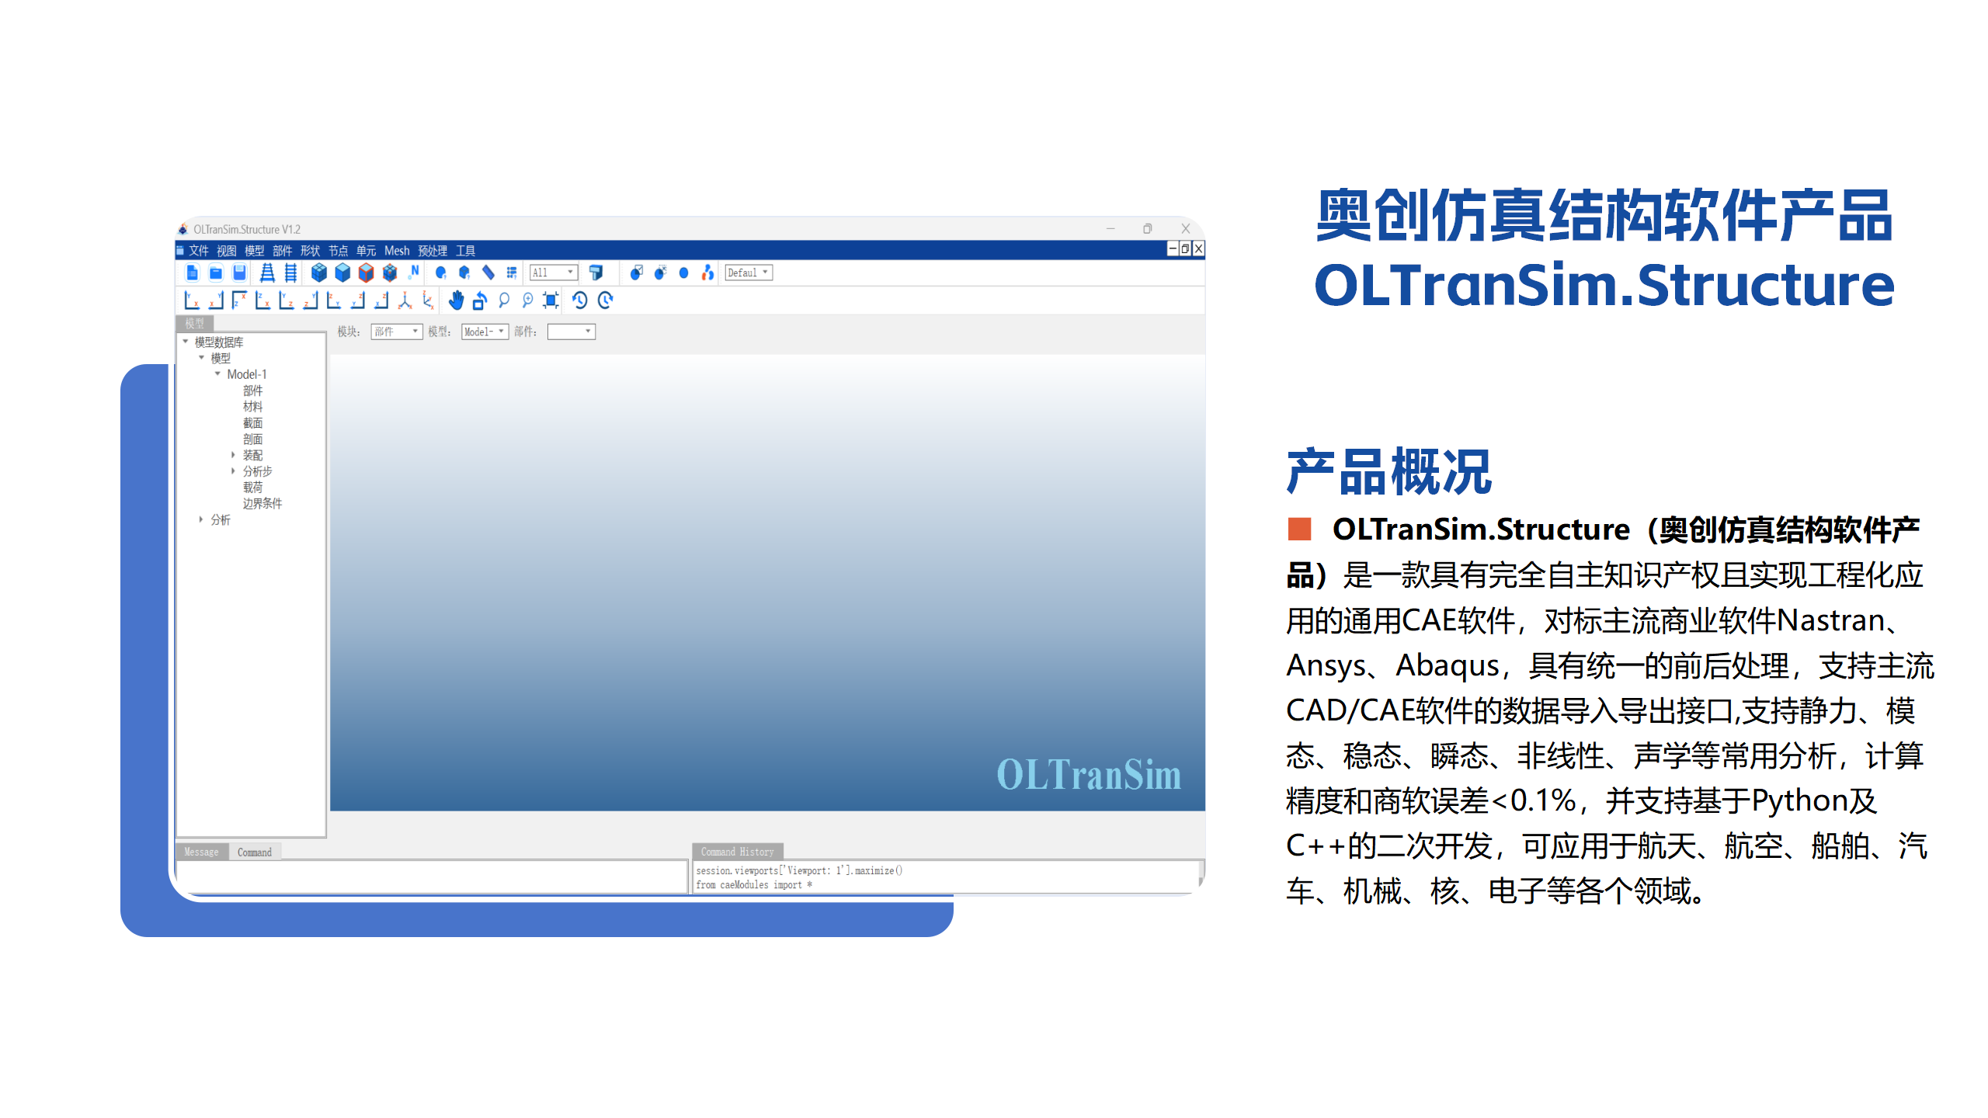
Task: Switch to the Command tab
Action: (x=255, y=852)
